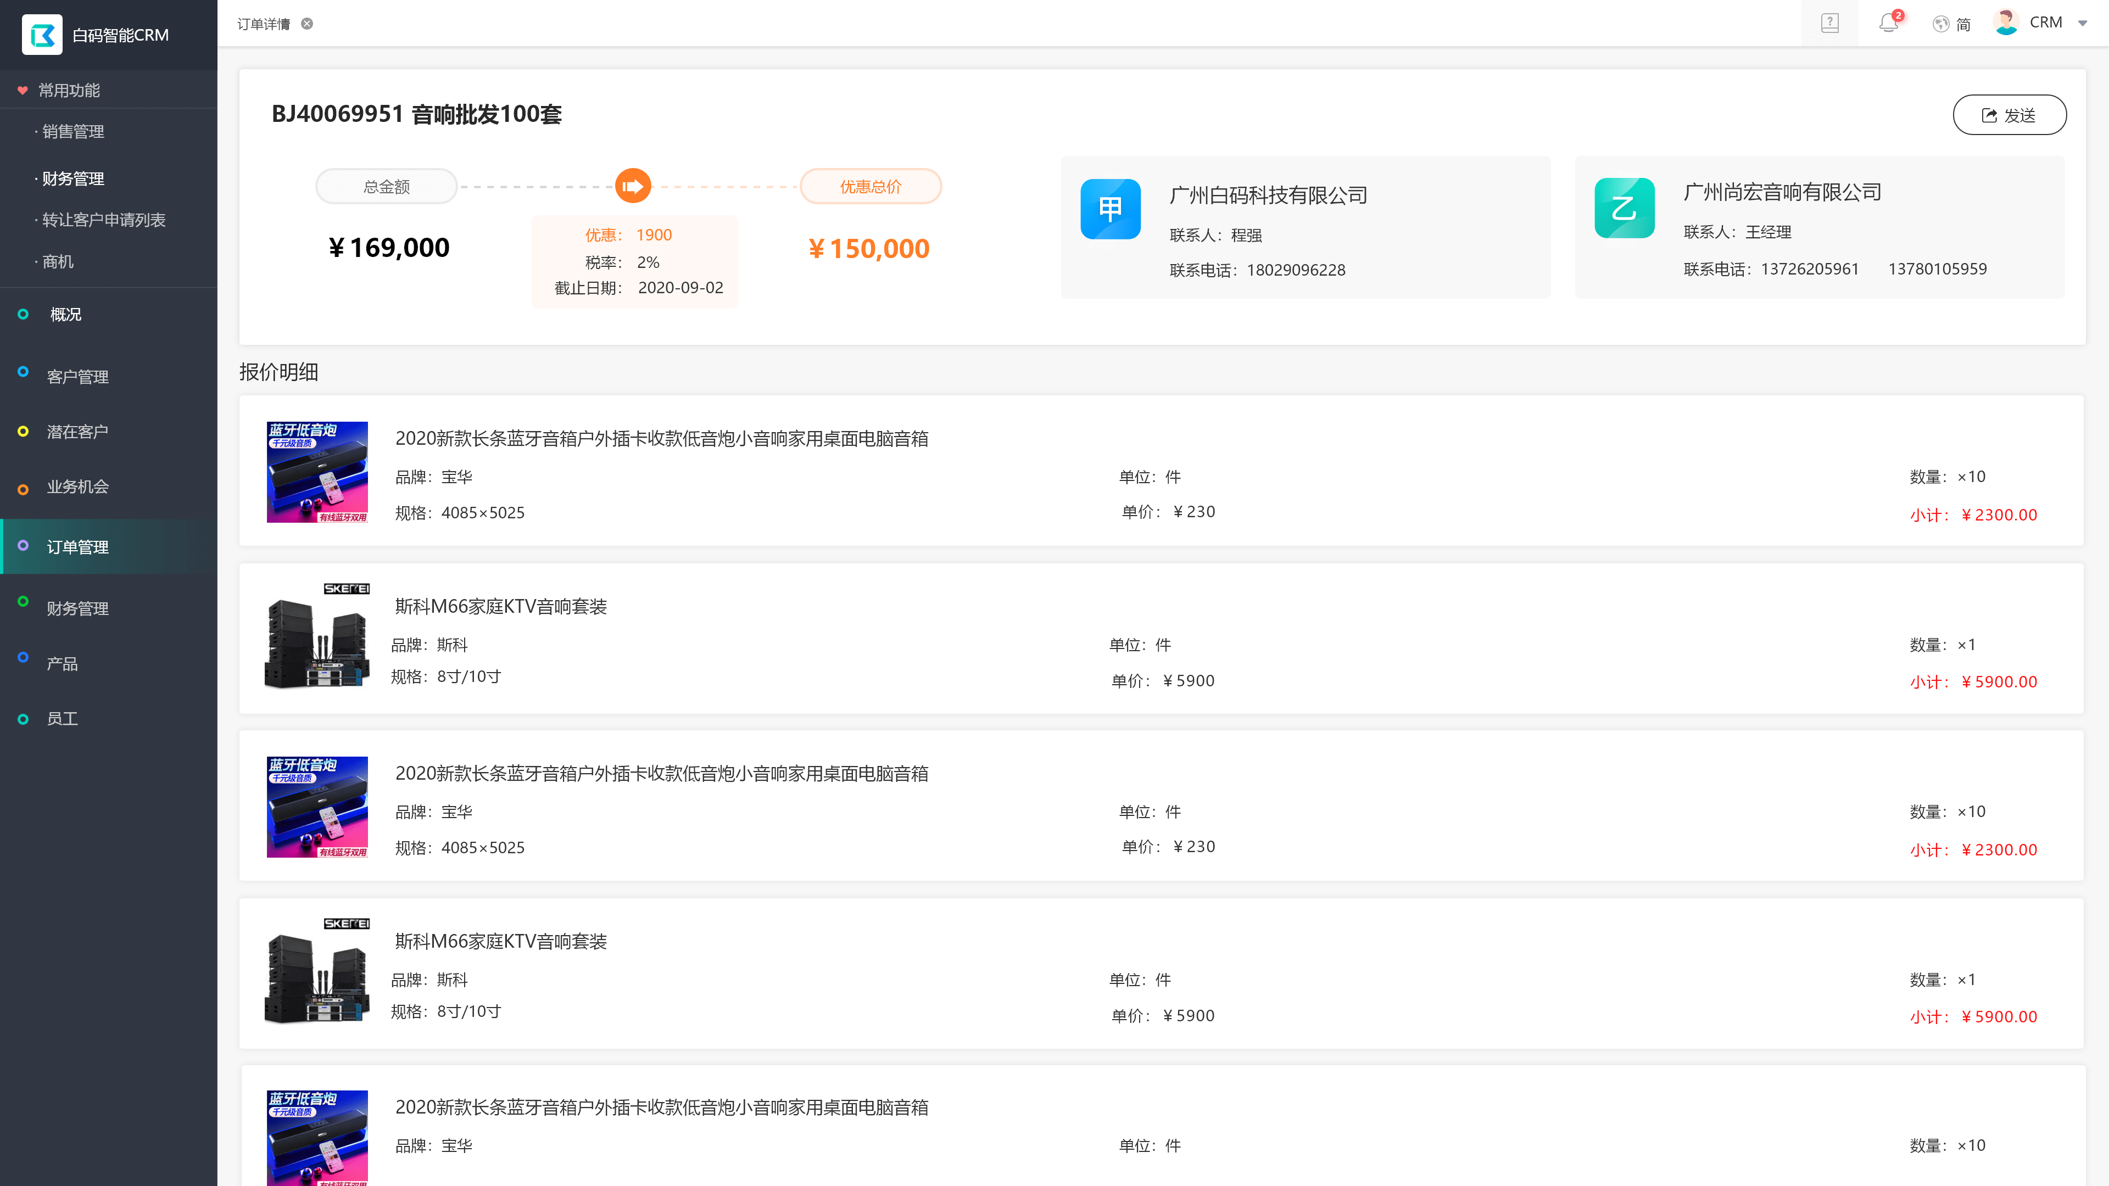
Task: Click the 发送 send button
Action: 2009,115
